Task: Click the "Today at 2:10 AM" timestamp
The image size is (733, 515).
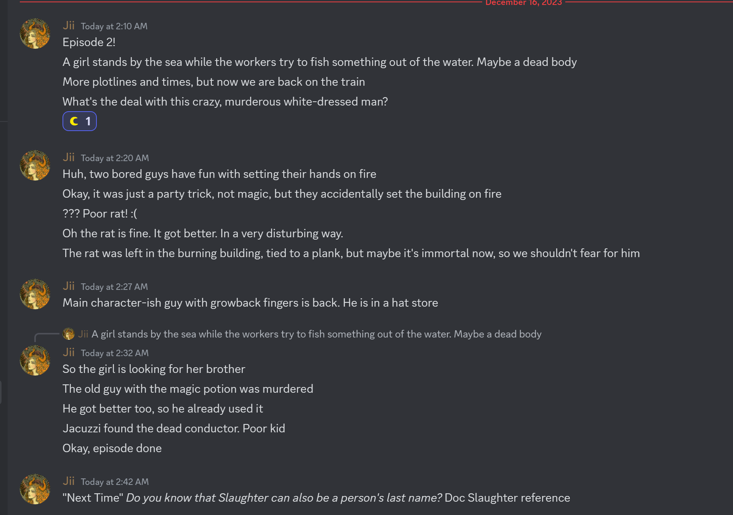Action: (x=114, y=26)
